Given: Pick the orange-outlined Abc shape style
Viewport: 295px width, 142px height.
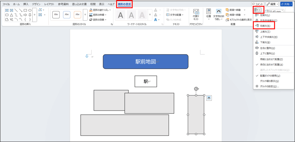Looking at the screenshot, I should coord(77,14).
